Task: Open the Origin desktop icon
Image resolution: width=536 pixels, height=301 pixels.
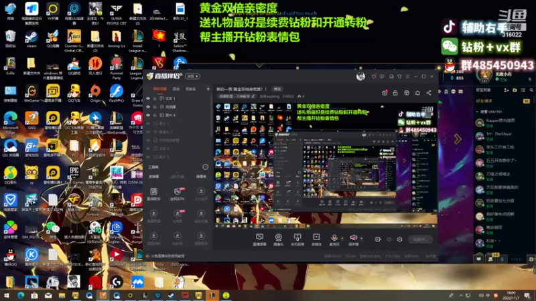Action: click(x=95, y=94)
